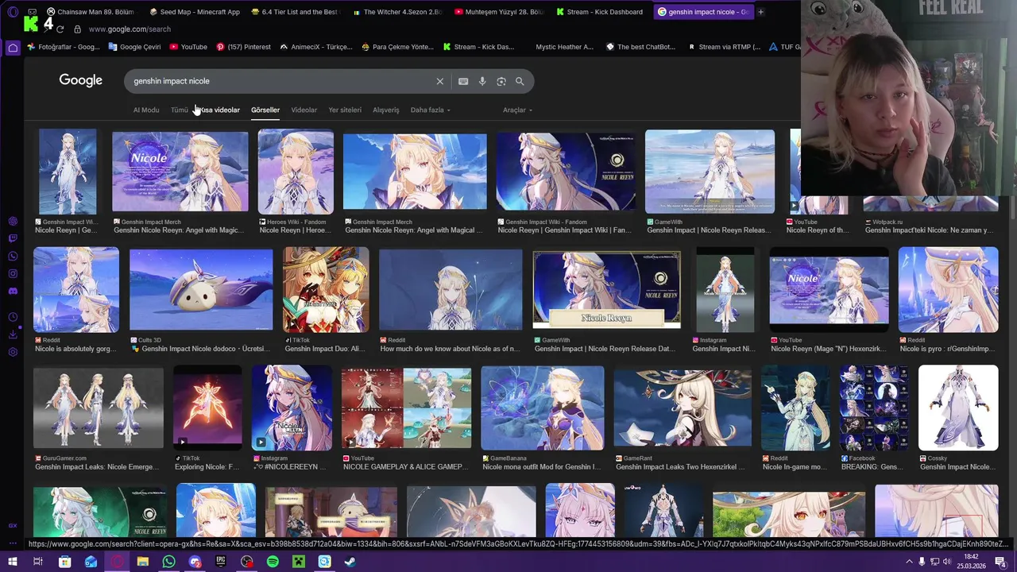This screenshot has width=1017, height=572.
Task: Start Google voice search microphone
Action: click(482, 81)
